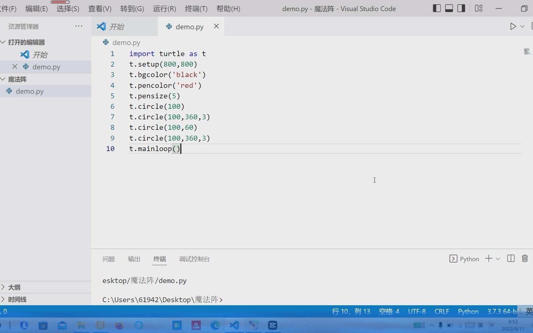Open Visual Studio Code from the taskbar

pos(234,325)
